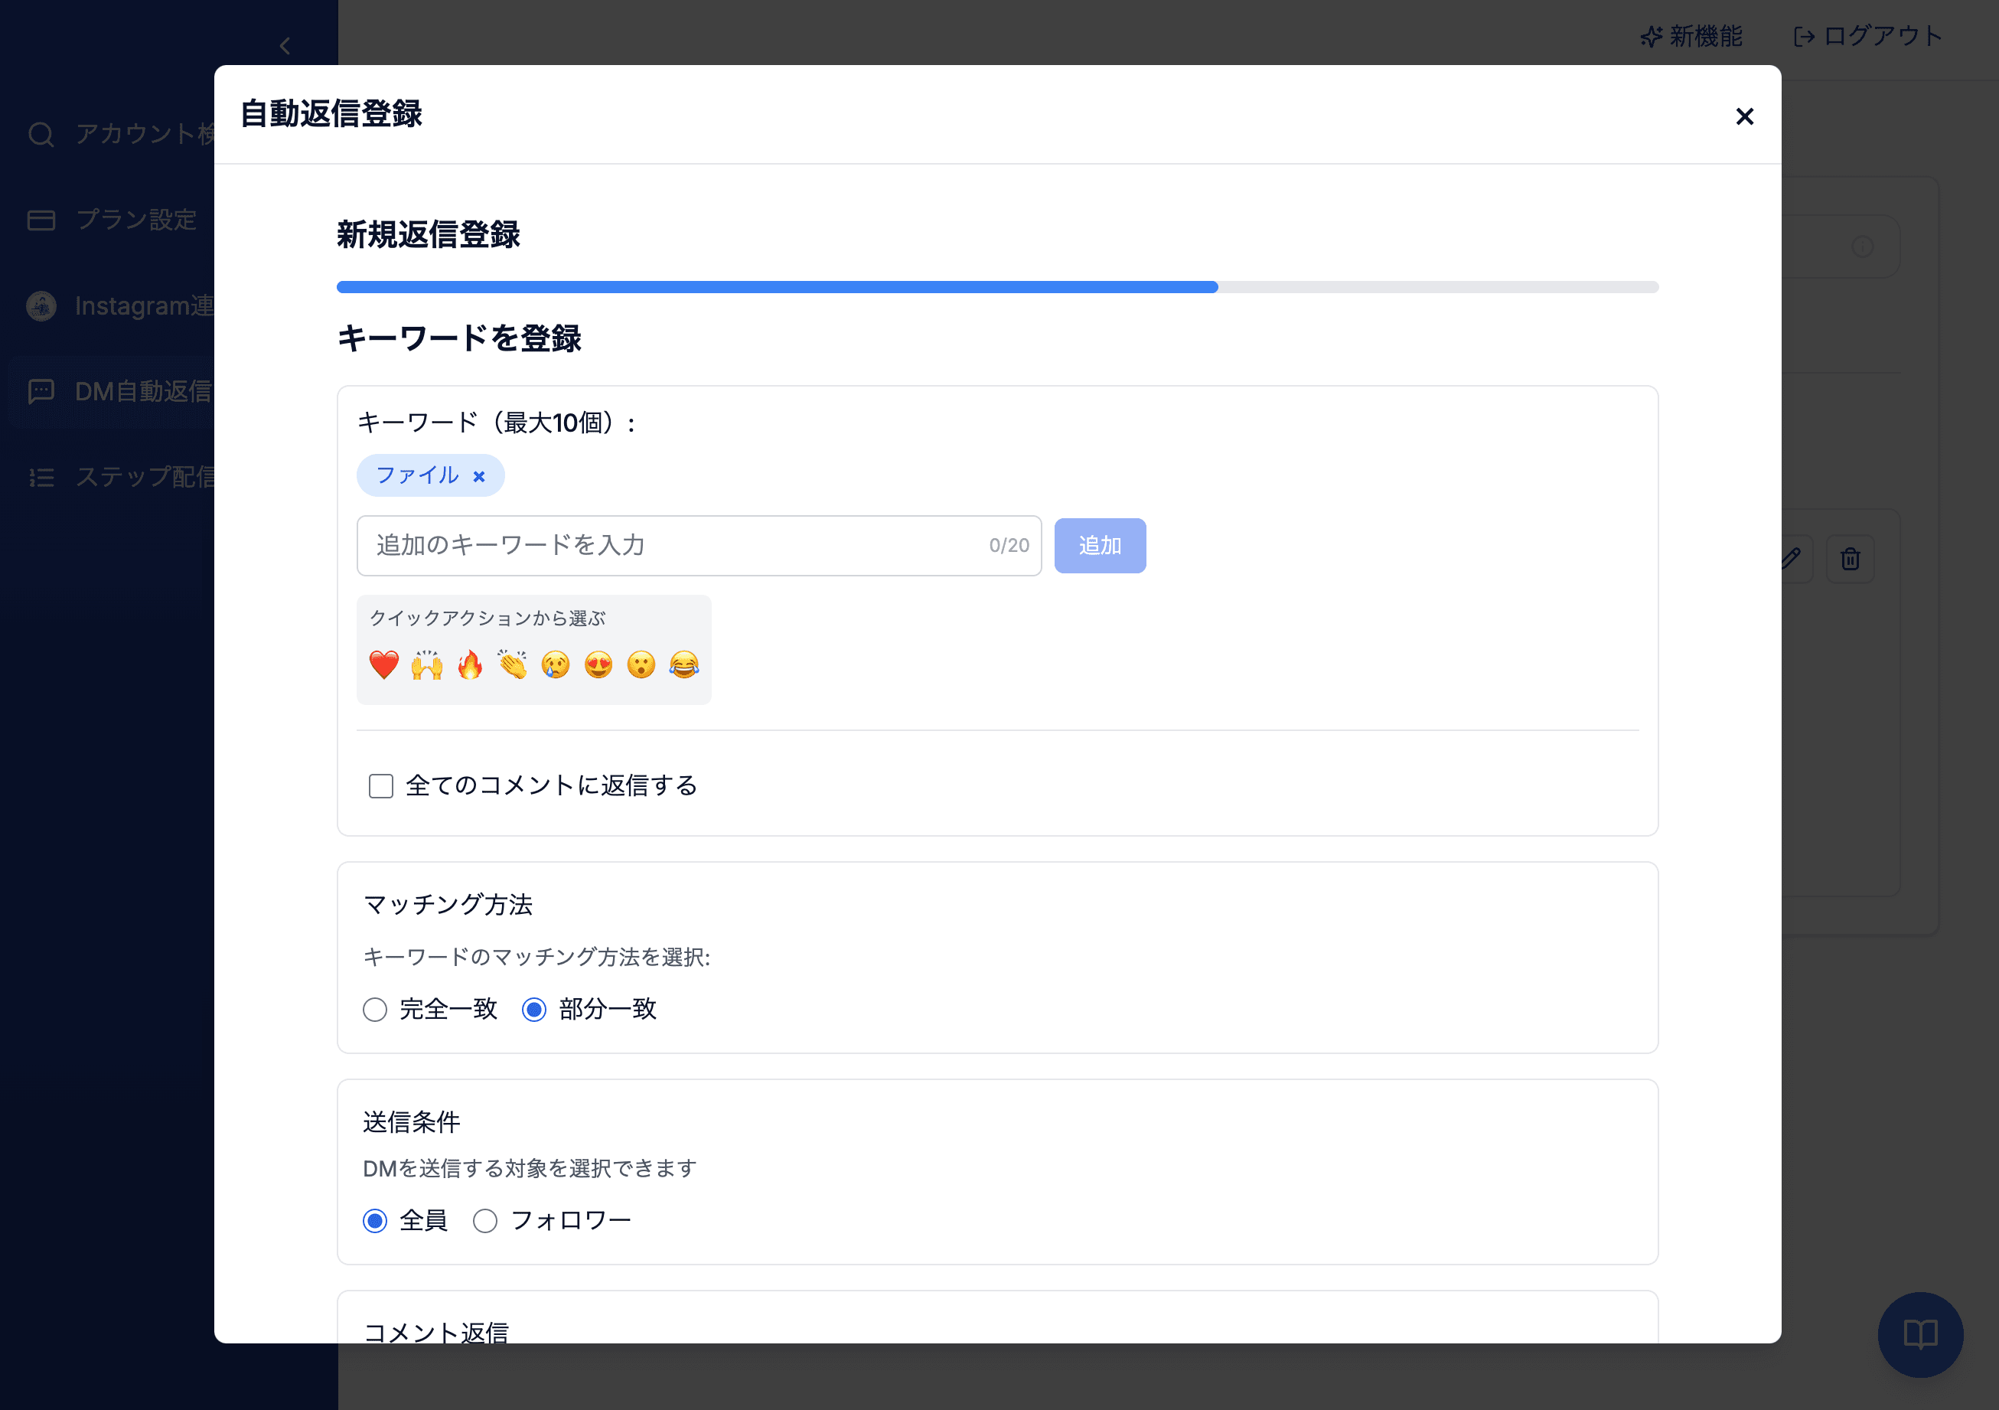The width and height of the screenshot is (1999, 1410).
Task: Pick the fire quick action emoji
Action: point(470,664)
